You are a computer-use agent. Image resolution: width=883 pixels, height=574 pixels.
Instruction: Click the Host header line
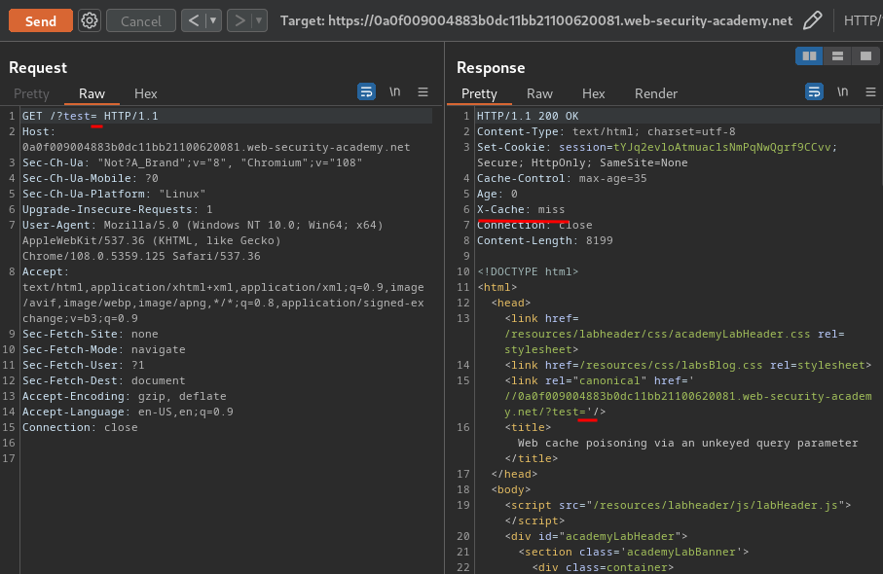coord(216,139)
